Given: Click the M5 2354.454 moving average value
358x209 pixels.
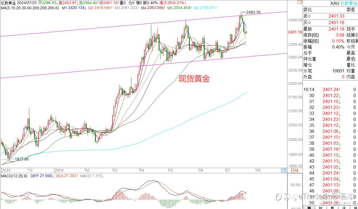Looking at the screenshot, I should (179, 8).
